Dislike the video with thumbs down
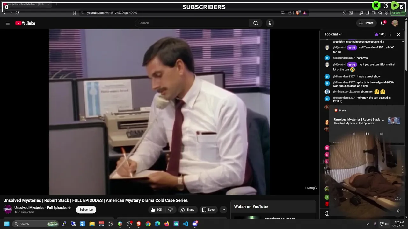Screen dimensions: 408x229 [171, 210]
